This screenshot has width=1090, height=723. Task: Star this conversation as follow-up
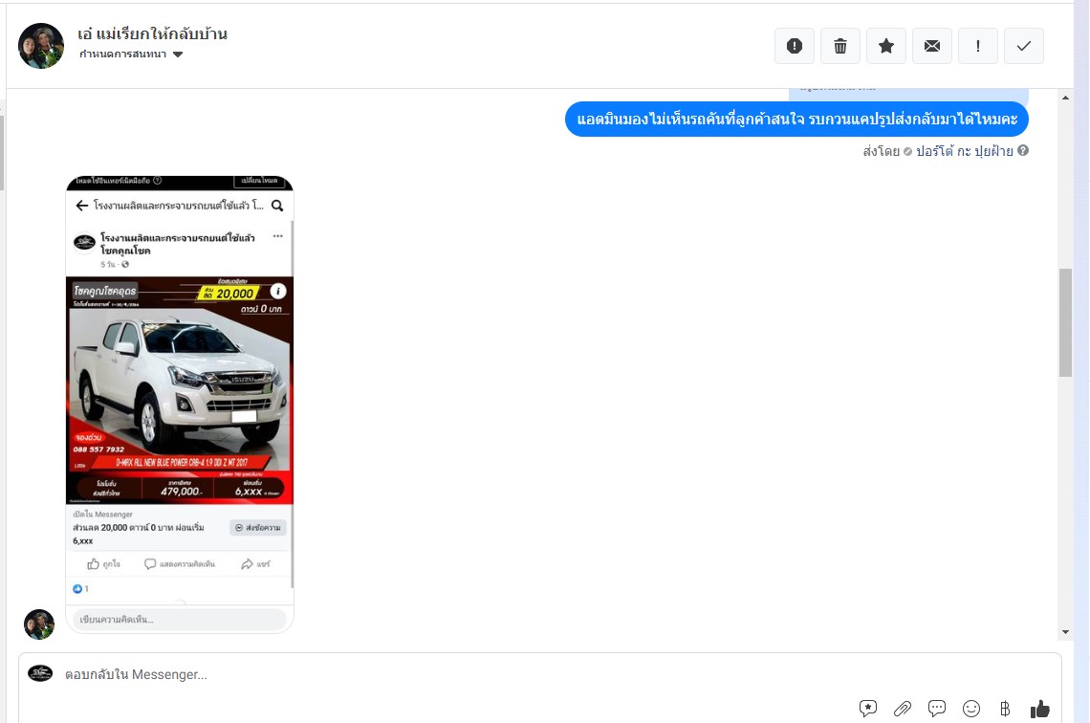point(885,46)
